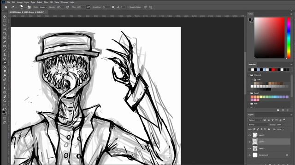295x165 pixels.
Task: Collapse the Grayscale swatch group
Action: (249, 75)
